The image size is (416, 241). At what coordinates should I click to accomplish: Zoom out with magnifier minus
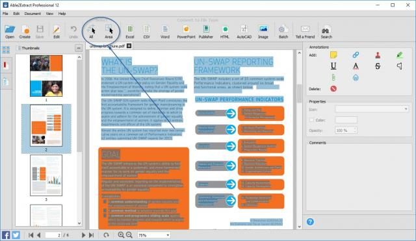tap(129, 235)
